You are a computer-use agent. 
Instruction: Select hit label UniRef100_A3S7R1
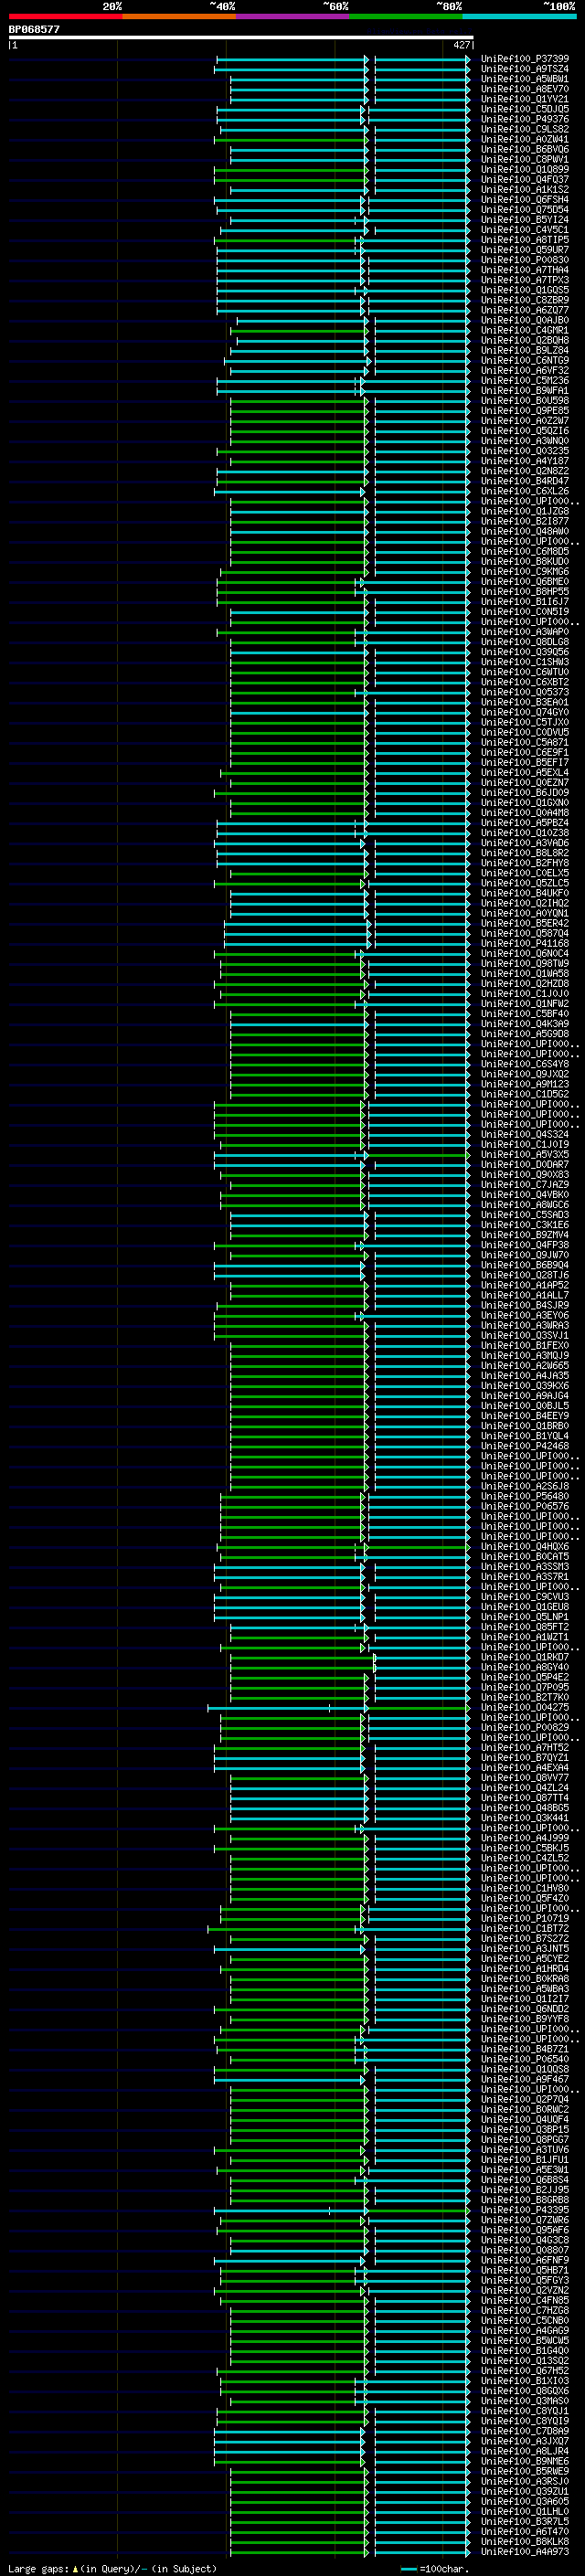point(525,1577)
